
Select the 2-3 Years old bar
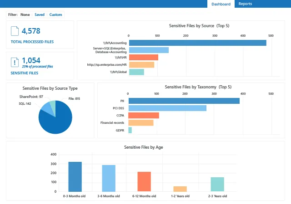tap(217, 185)
